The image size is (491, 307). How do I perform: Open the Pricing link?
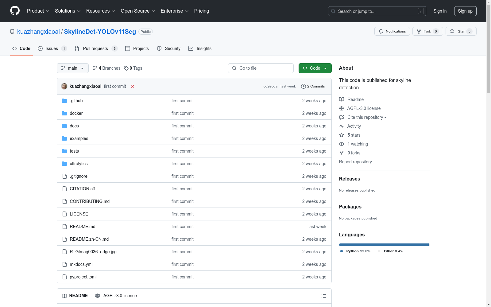point(202,11)
